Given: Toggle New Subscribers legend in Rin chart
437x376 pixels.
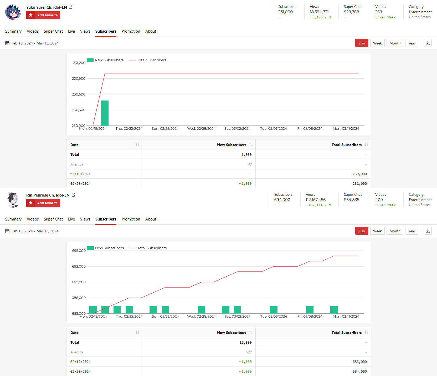Looking at the screenshot, I should 105,248.
